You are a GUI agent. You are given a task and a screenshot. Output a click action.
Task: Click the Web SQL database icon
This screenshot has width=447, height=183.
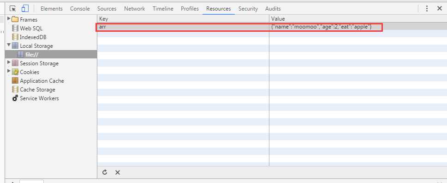pos(15,29)
